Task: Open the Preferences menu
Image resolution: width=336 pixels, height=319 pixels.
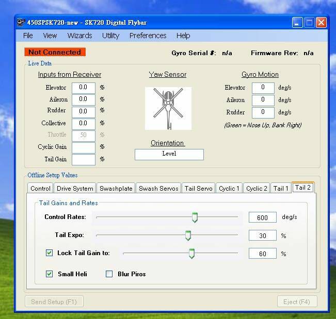Action: 148,36
